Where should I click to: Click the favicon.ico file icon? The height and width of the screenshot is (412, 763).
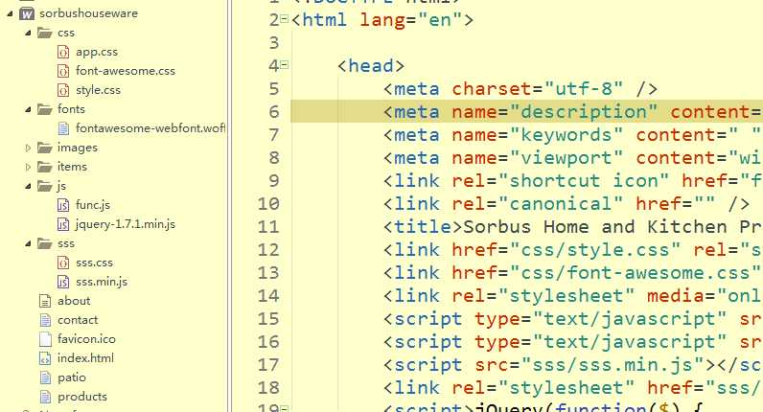click(x=45, y=339)
